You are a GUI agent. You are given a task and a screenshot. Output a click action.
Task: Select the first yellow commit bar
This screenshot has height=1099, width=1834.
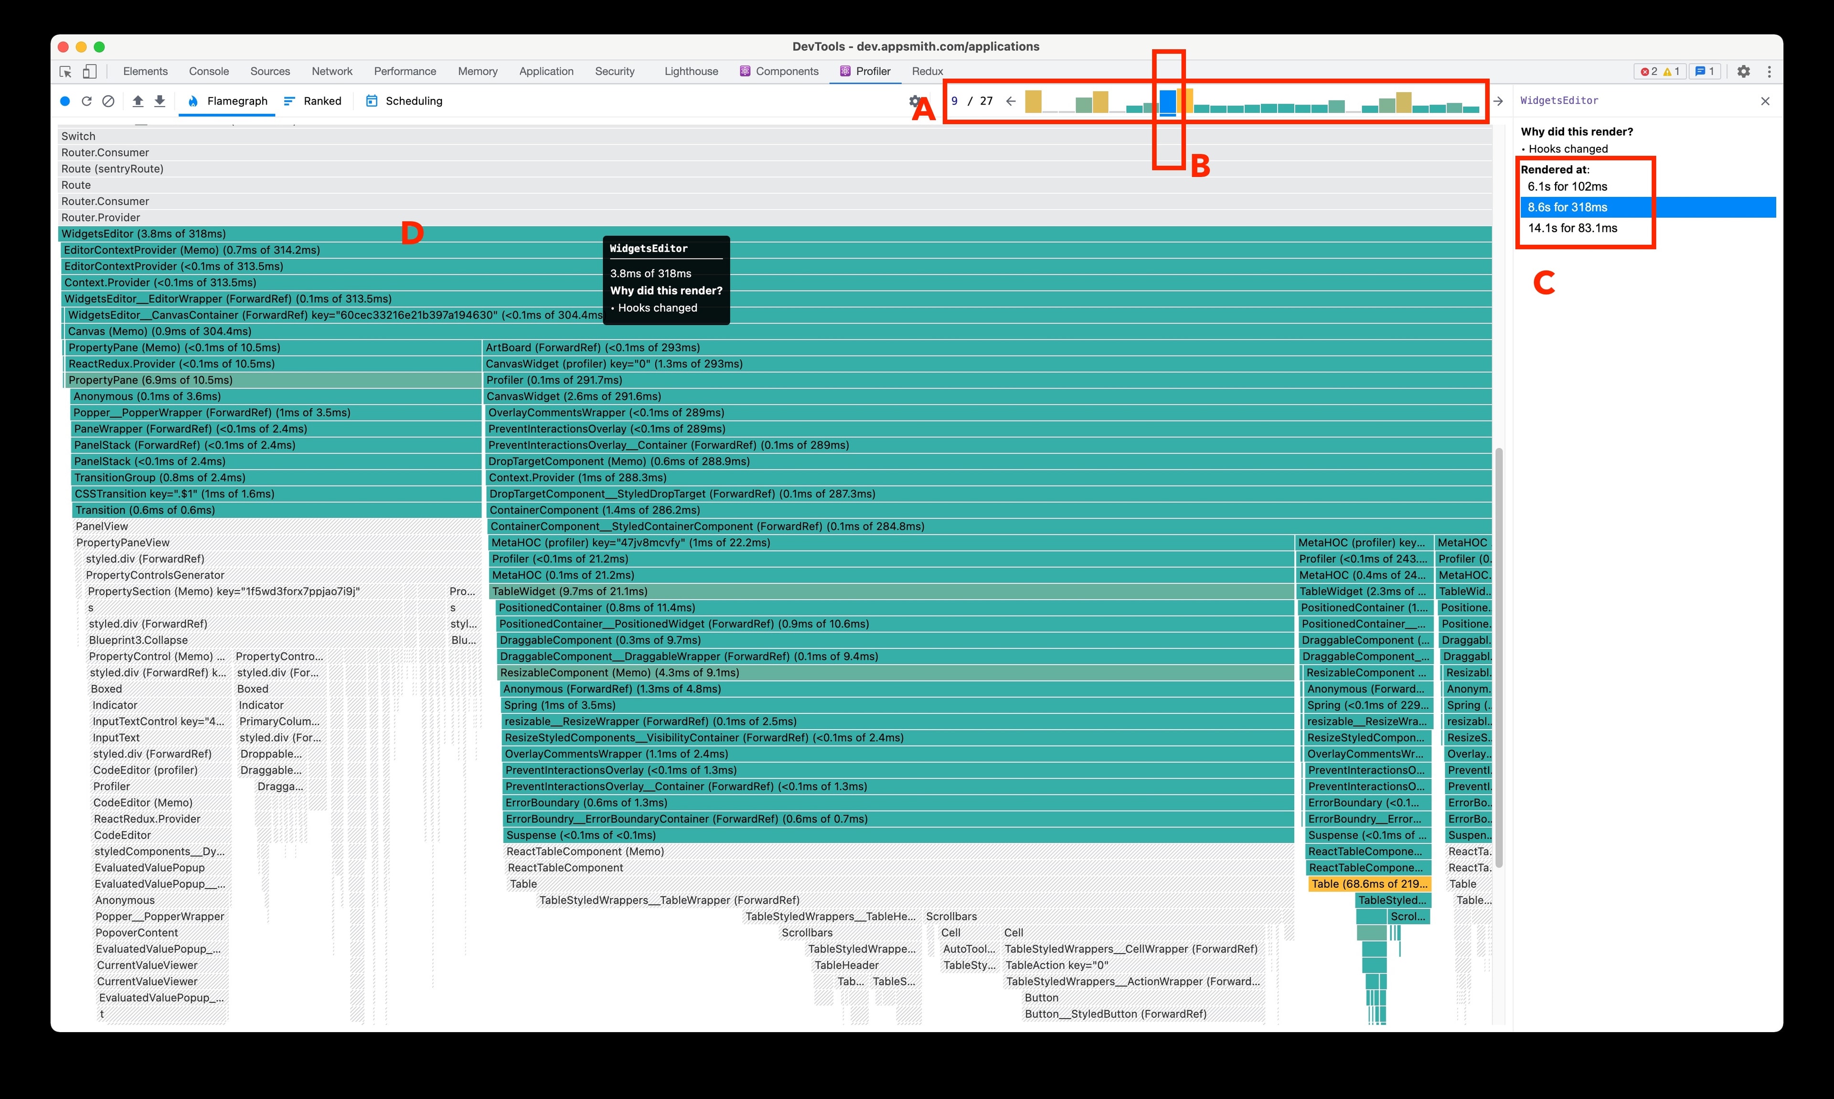1033,101
